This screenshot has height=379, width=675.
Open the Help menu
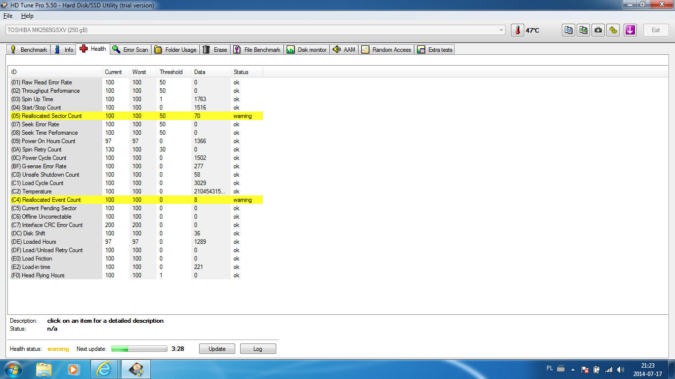[27, 16]
